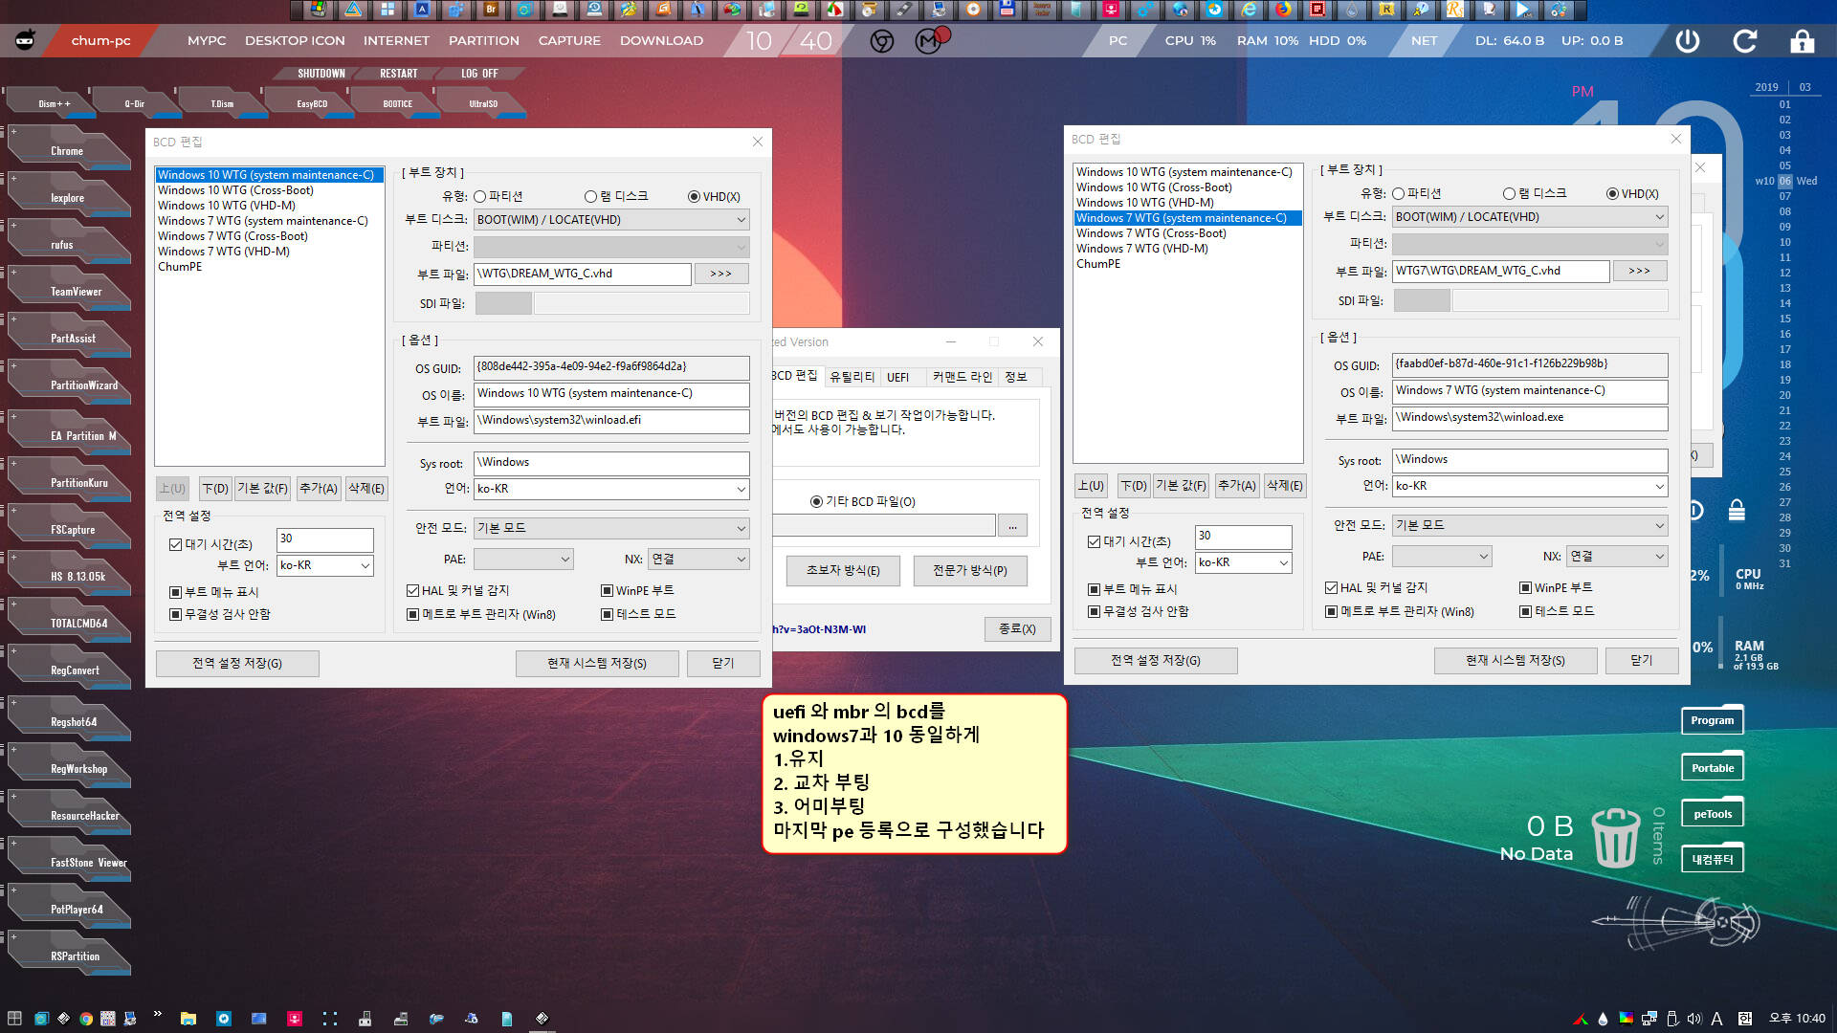Click the Portable shortcut tile on desktop
Viewport: 1837px width, 1033px height.
pos(1712,768)
